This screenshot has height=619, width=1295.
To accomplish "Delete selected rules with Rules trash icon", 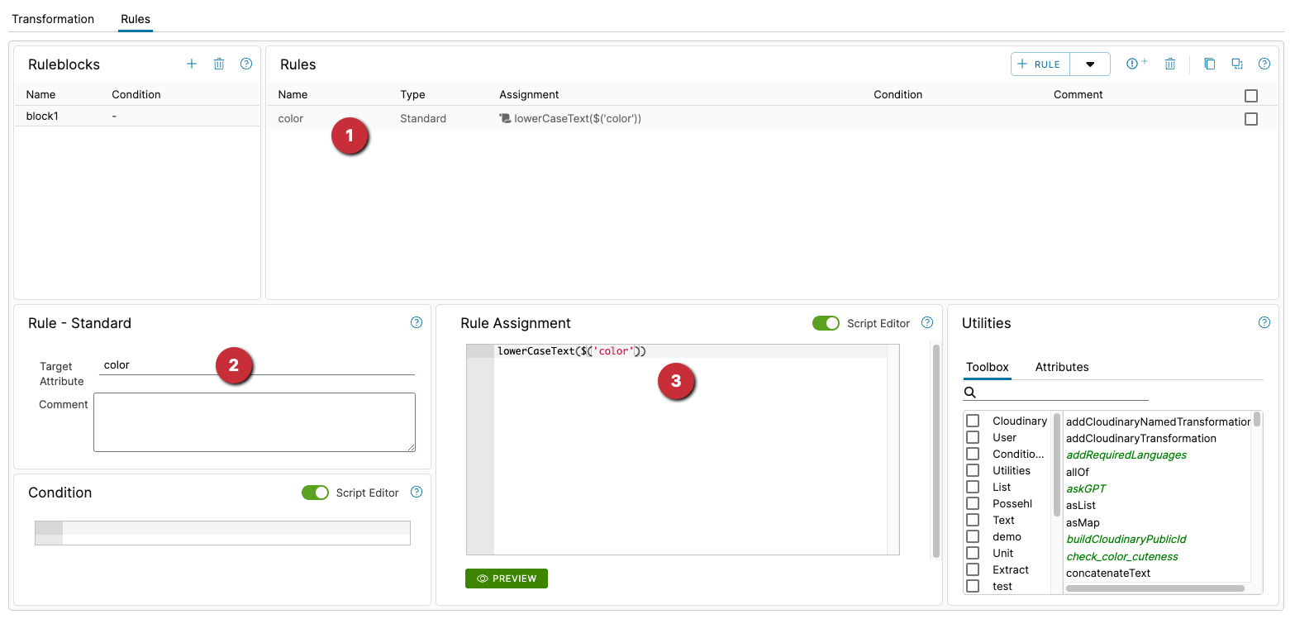I will [x=1170, y=64].
